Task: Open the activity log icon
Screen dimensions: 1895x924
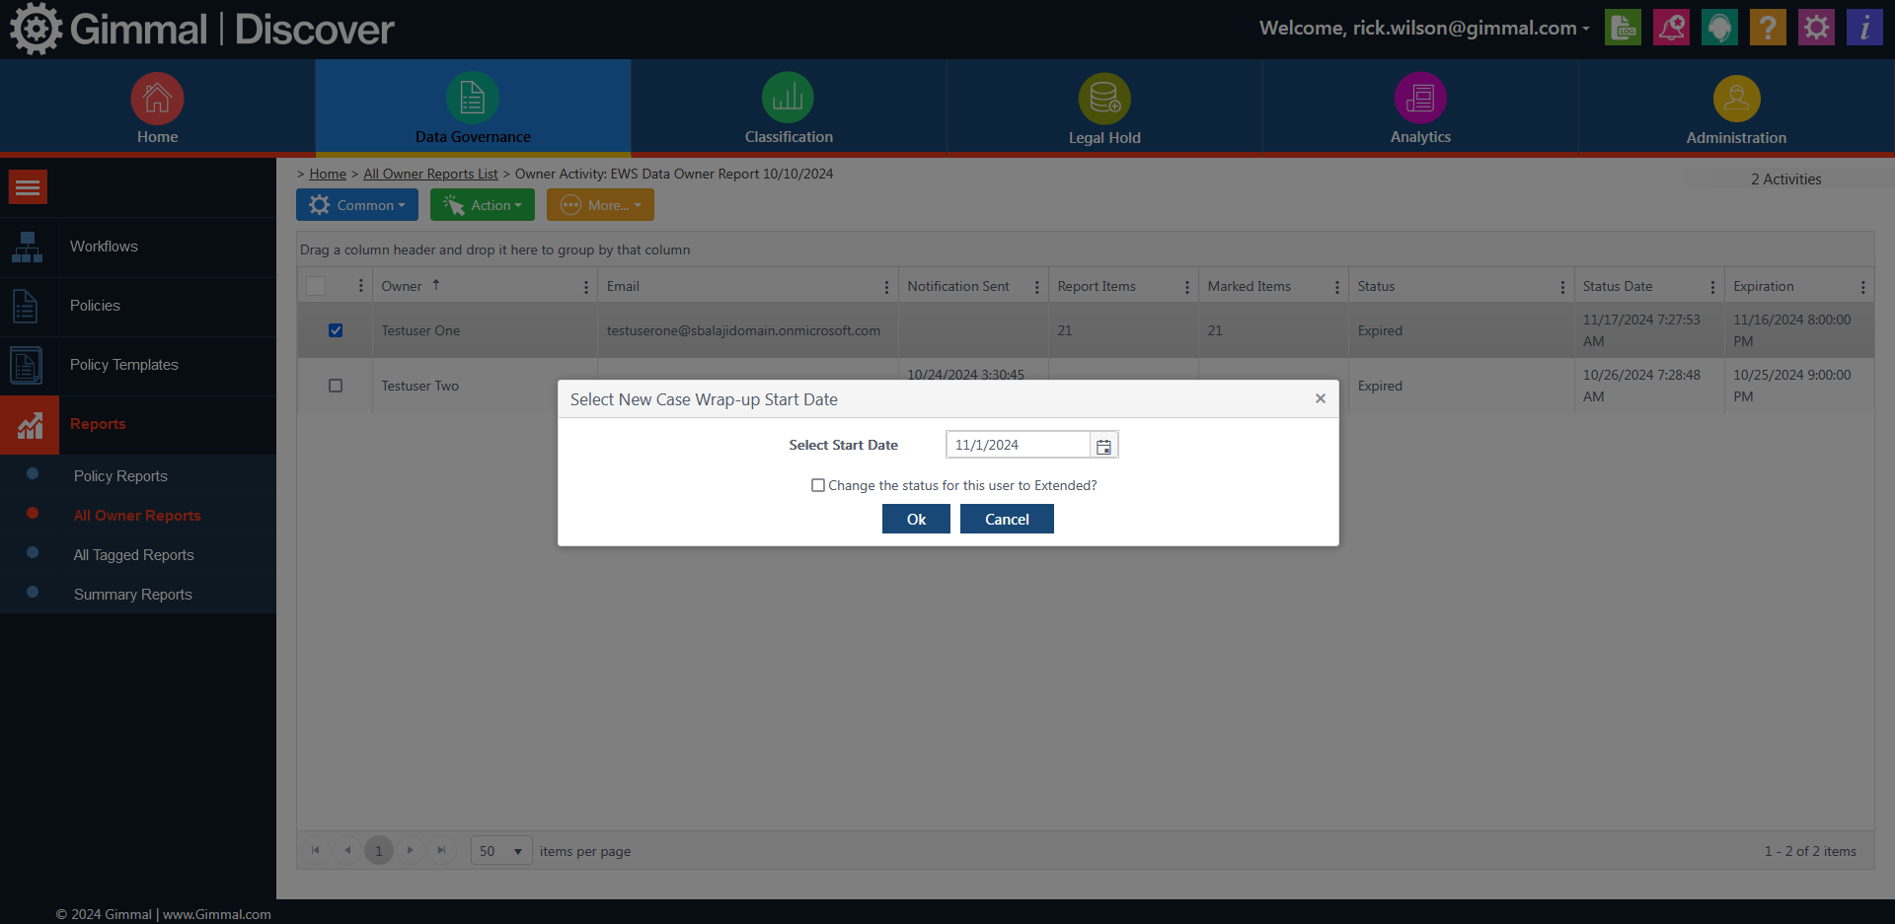Action: tap(1623, 27)
